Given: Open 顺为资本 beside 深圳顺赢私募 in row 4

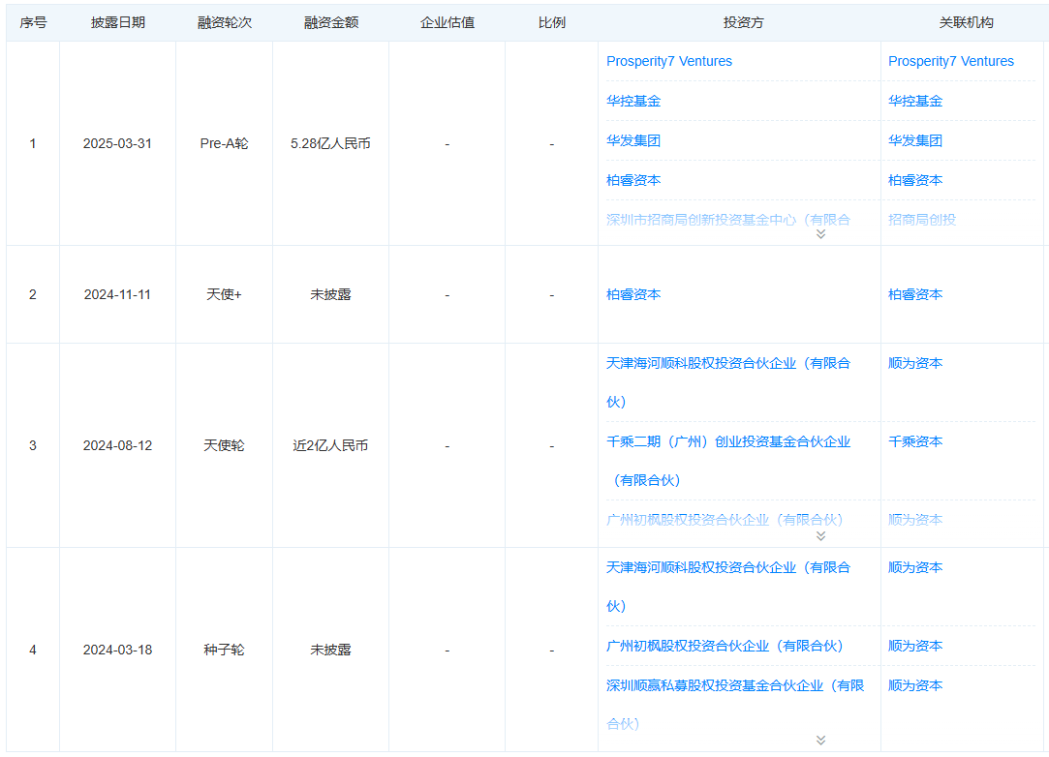Looking at the screenshot, I should click(915, 685).
